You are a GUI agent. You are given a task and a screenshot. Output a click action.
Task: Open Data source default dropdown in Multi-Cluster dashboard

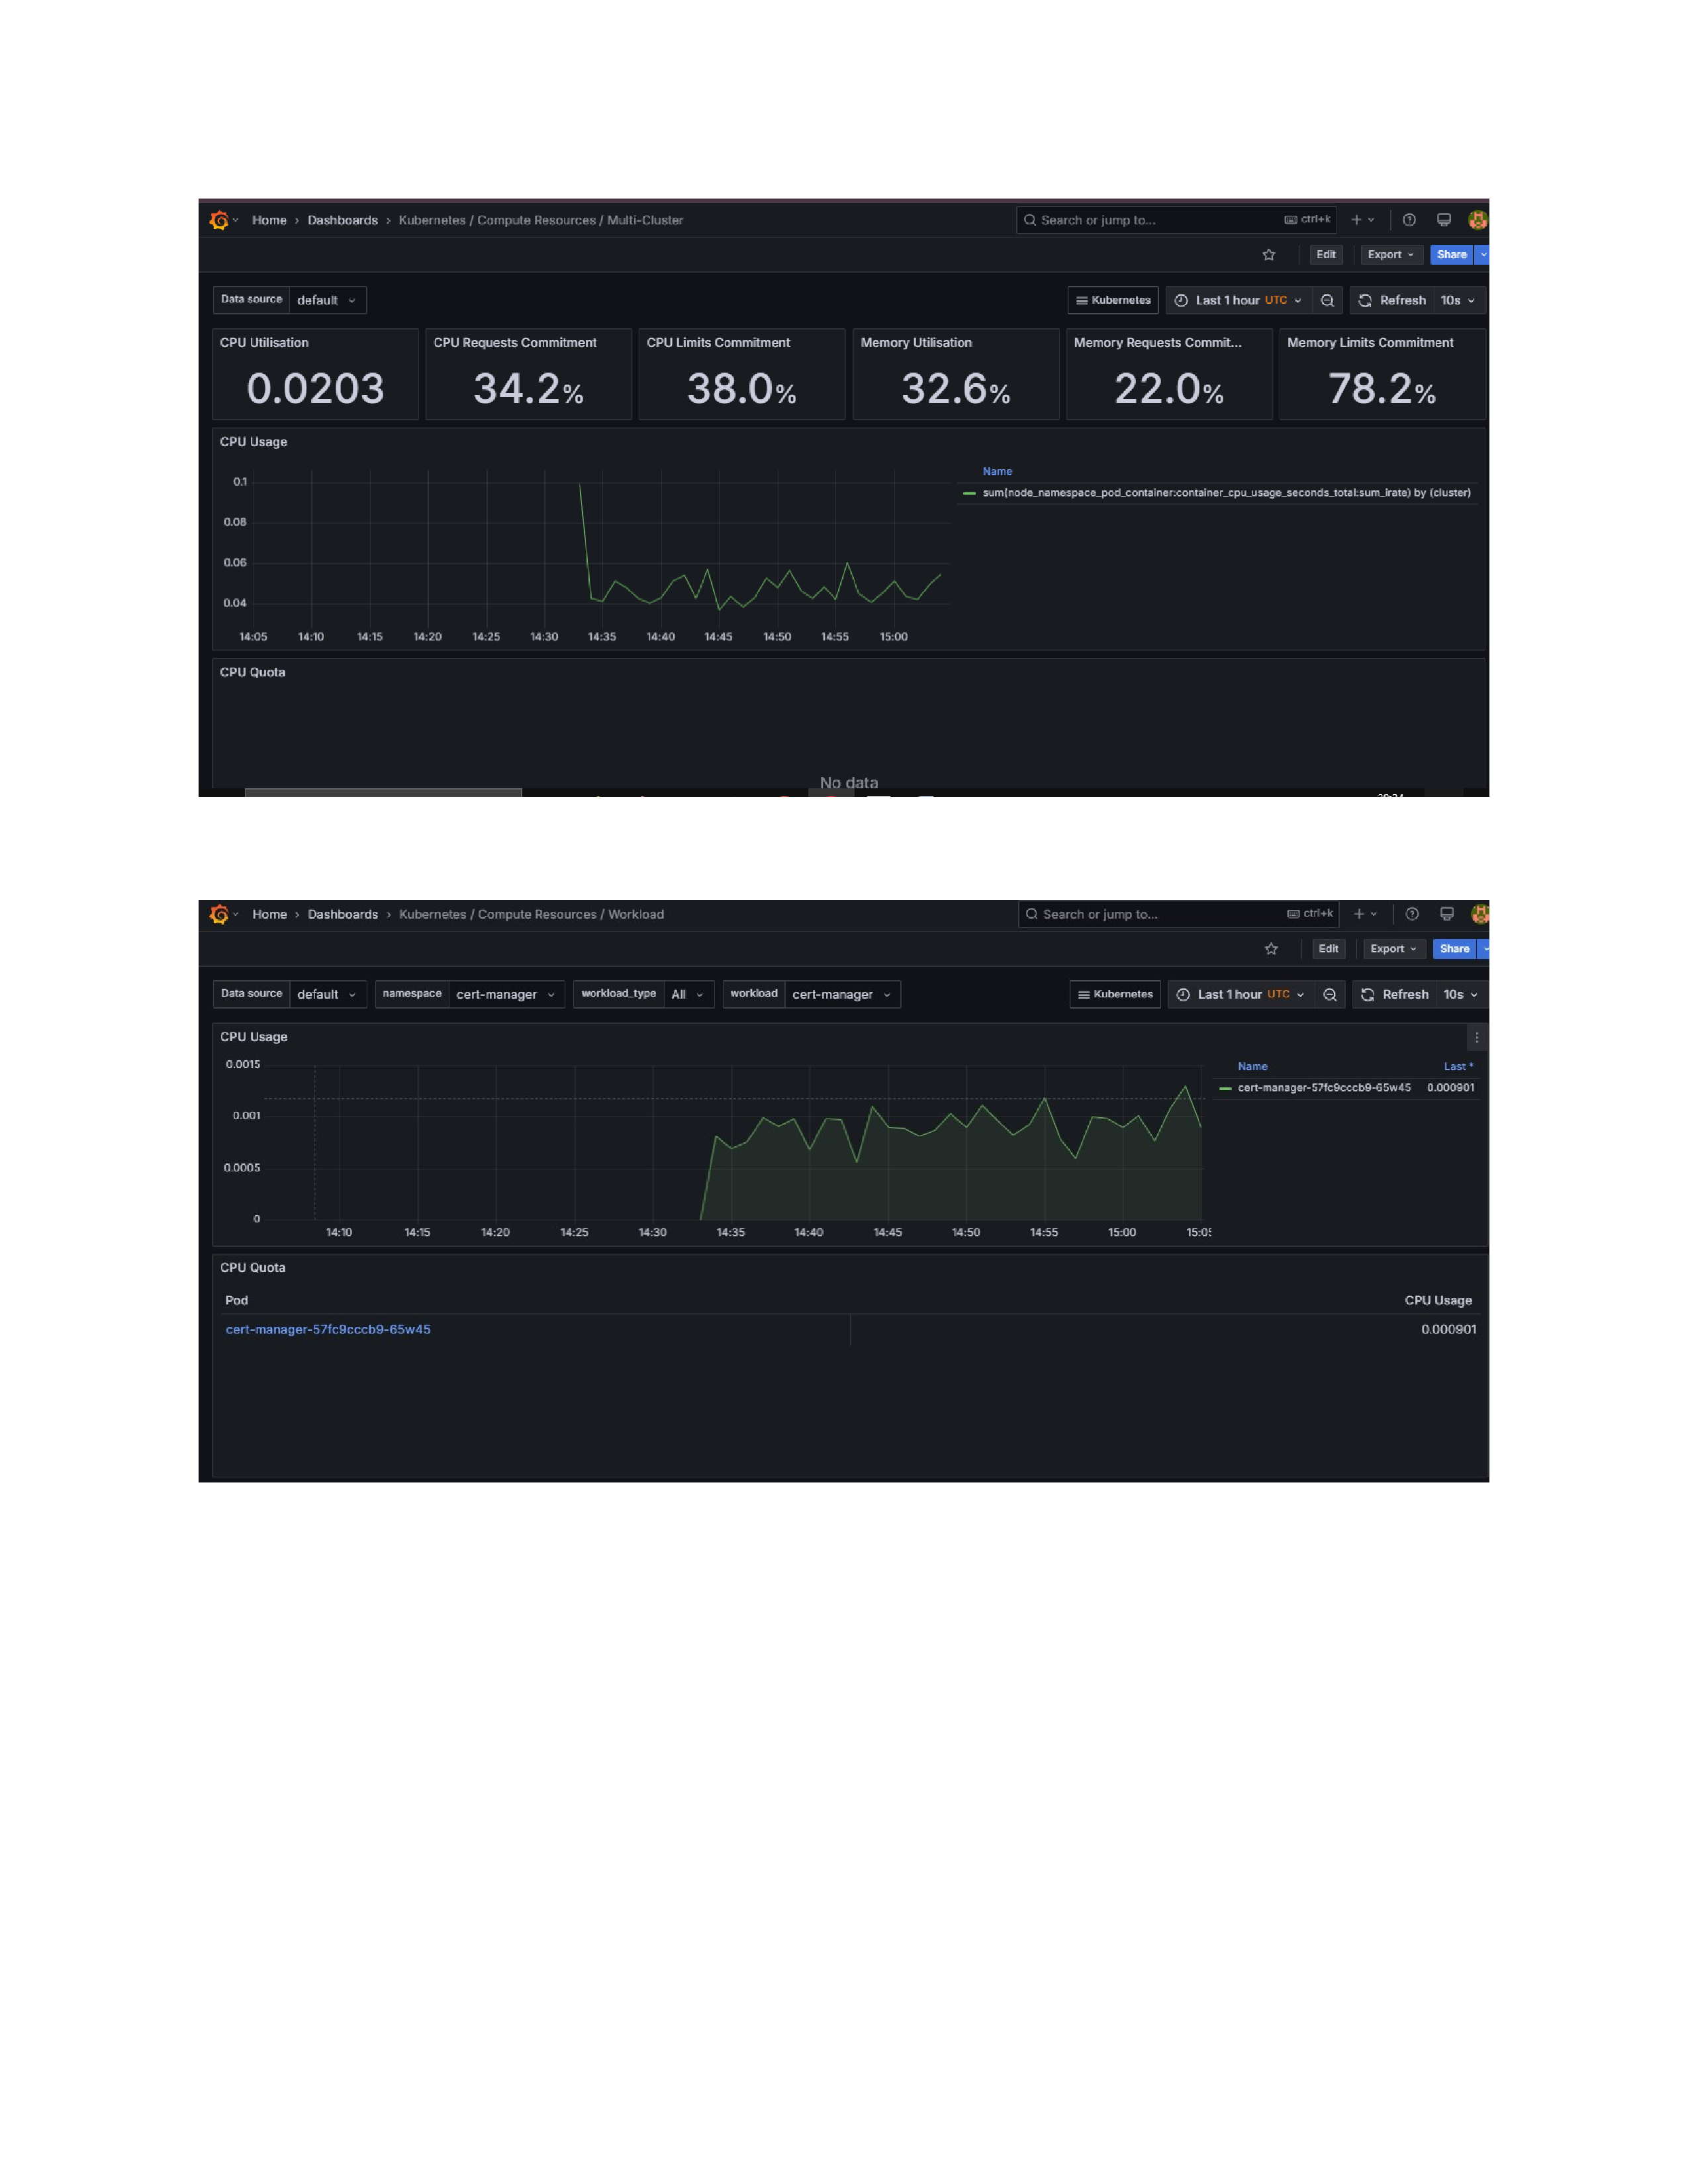point(327,300)
